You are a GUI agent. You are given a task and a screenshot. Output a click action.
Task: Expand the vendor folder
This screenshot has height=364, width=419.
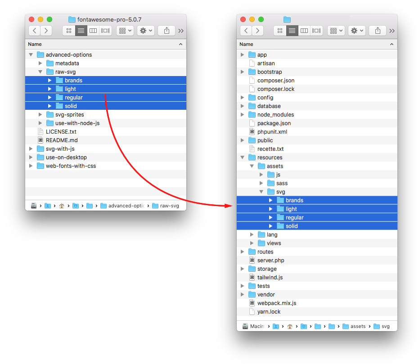243,295
